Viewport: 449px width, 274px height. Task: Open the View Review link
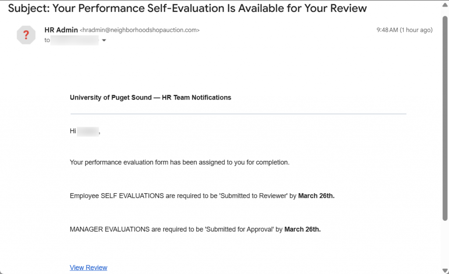coord(89,267)
